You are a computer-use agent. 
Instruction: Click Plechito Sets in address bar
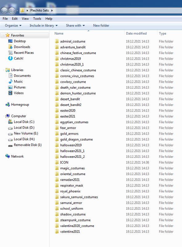[39, 10]
